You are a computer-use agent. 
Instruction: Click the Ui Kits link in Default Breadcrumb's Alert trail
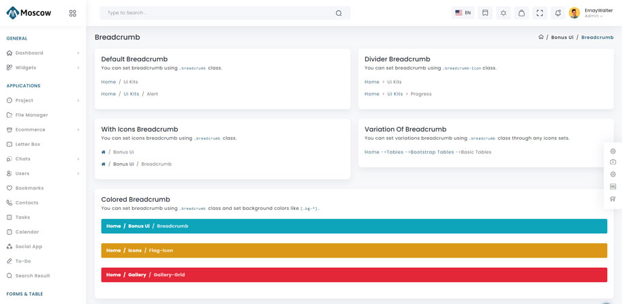(131, 94)
